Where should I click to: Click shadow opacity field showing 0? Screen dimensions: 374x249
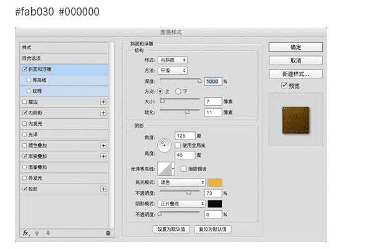(x=213, y=215)
